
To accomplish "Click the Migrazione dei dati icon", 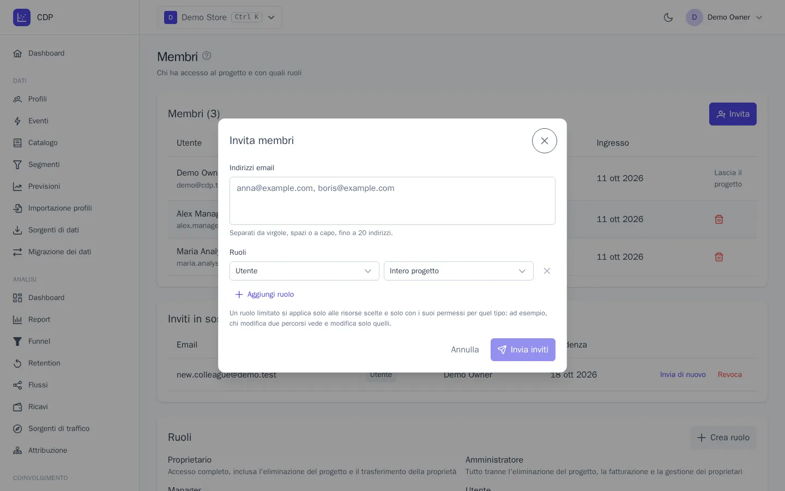I will click(17, 252).
